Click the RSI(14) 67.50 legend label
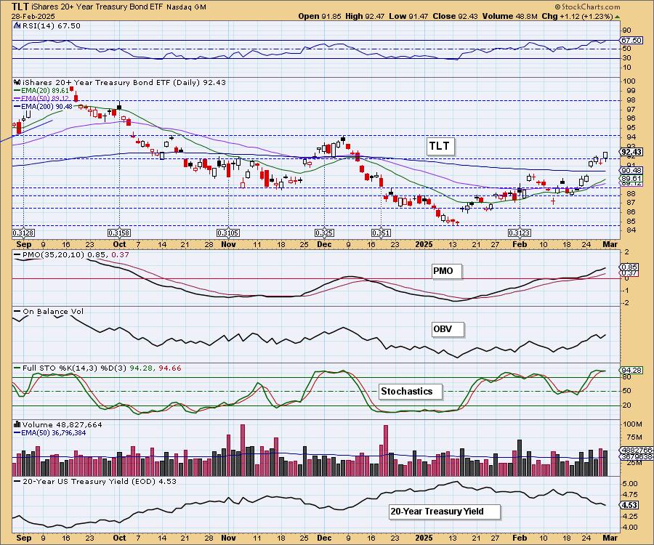The image size is (654, 545). [x=51, y=25]
